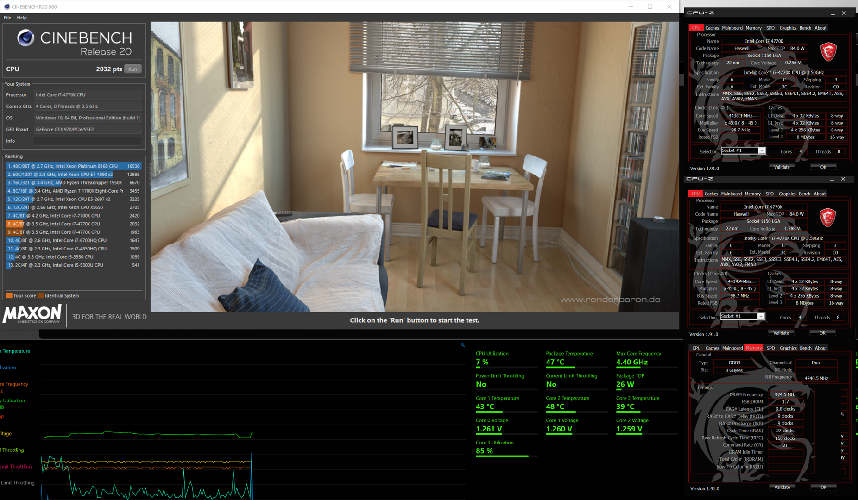Close the top CPU-Z window
Screen dimensions: 858x500
(x=844, y=13)
